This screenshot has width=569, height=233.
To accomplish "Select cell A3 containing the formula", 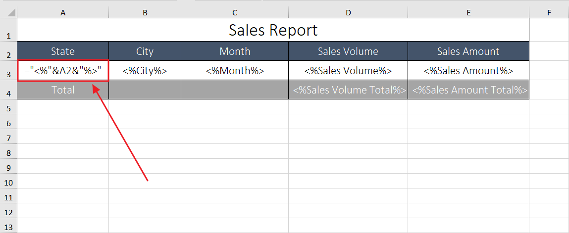I will [63, 71].
